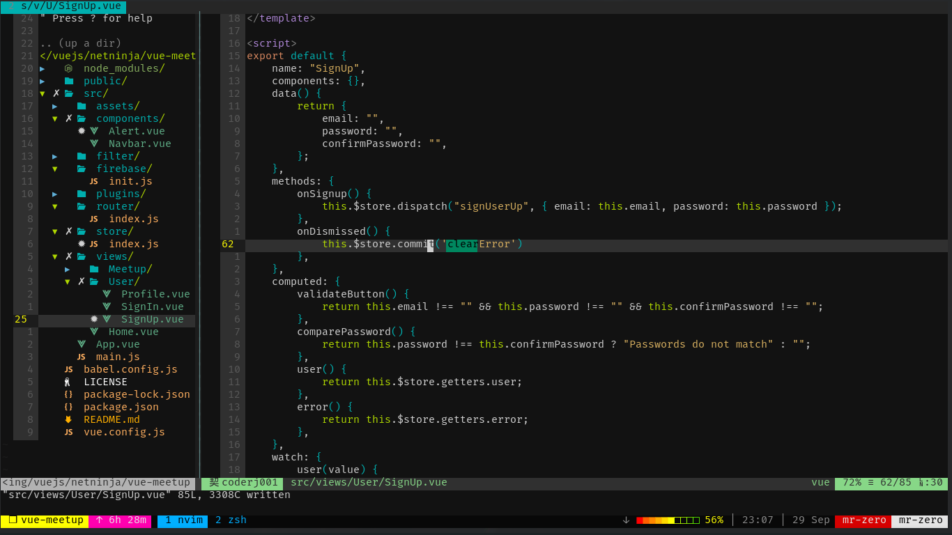Expand the plugins folder arrow
This screenshot has height=535, width=952.
click(55, 194)
